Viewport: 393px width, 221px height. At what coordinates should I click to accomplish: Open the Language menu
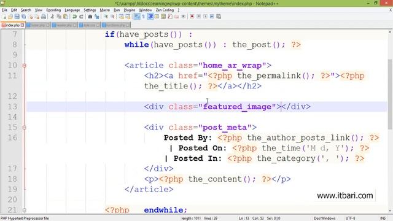tap(72, 10)
